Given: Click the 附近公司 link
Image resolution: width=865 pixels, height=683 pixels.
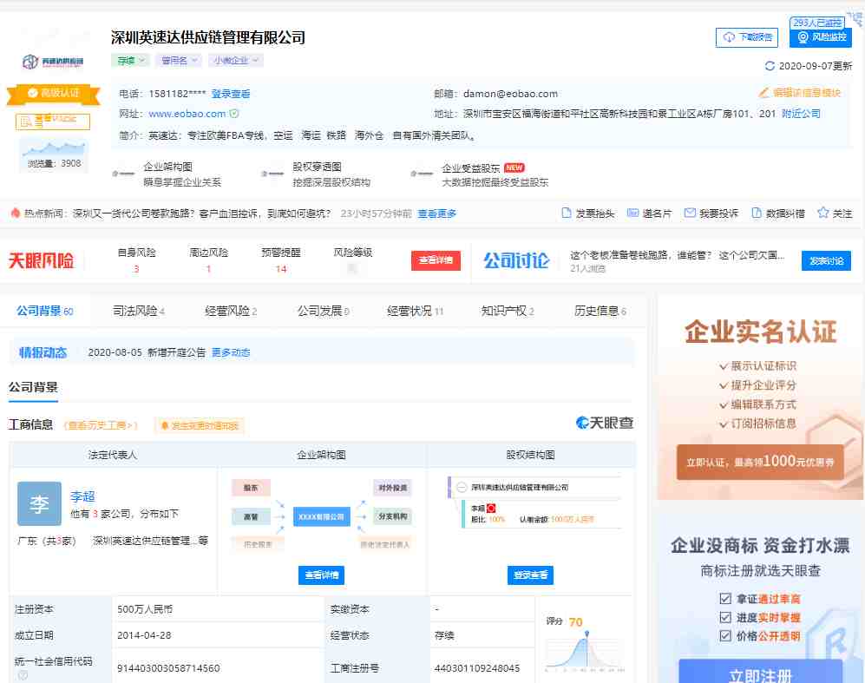Looking at the screenshot, I should coord(801,114).
